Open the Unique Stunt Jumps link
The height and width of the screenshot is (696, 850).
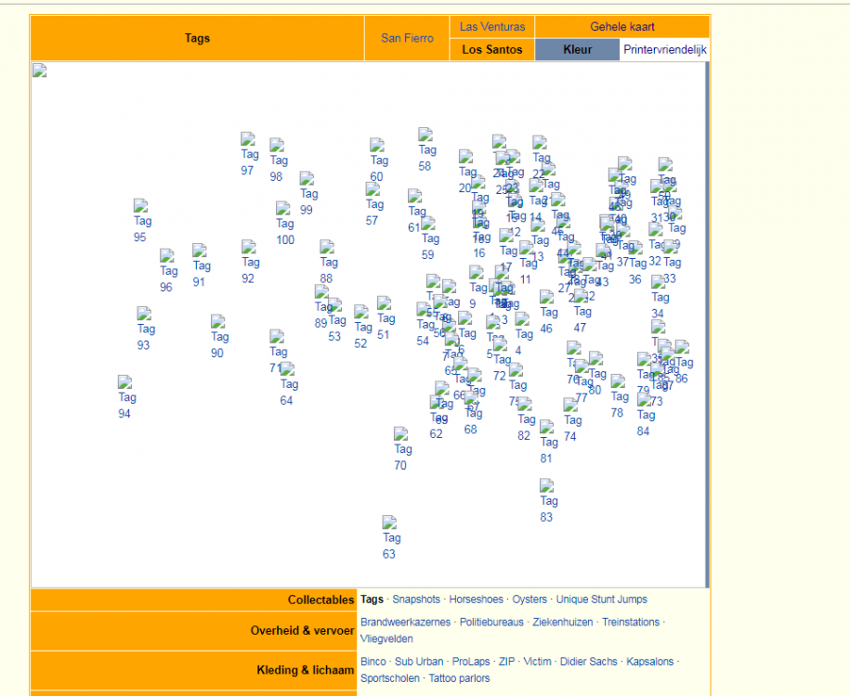[x=602, y=599]
